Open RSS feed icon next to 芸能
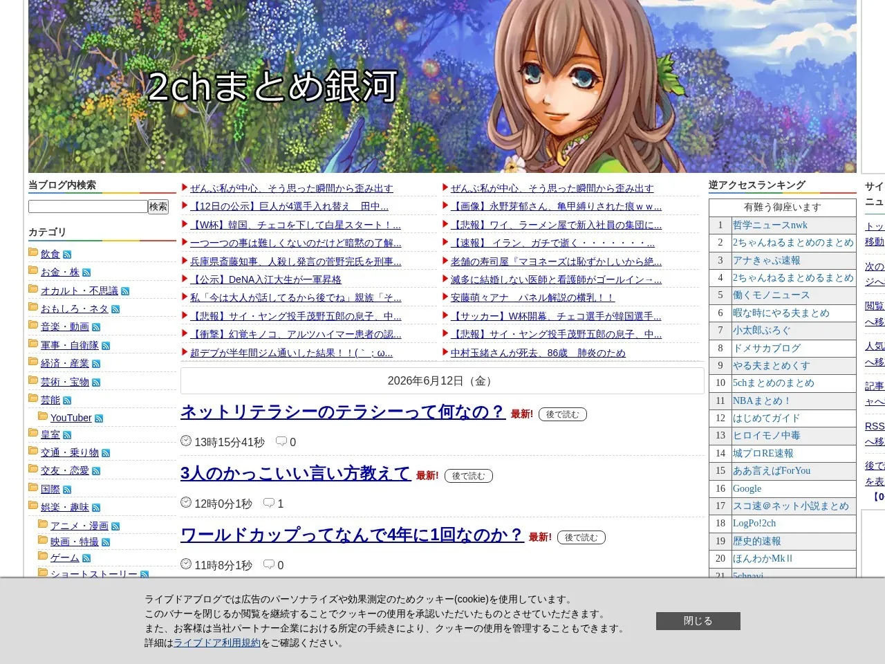The image size is (885, 664). 67,400
